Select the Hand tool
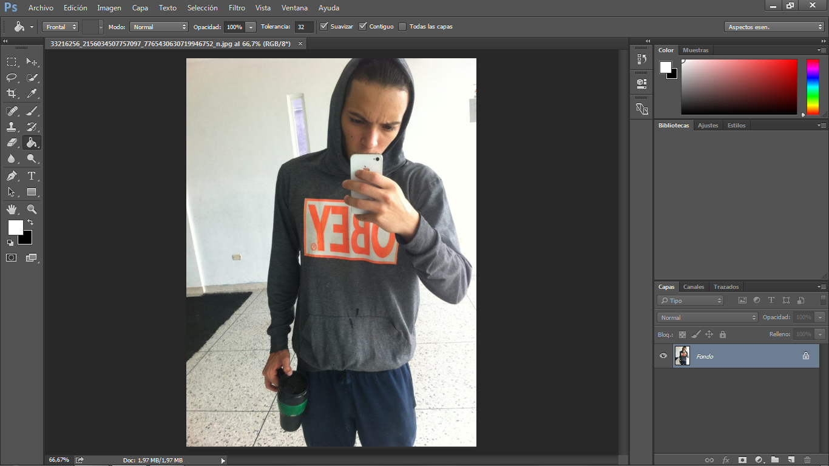829x466 pixels. pos(12,209)
